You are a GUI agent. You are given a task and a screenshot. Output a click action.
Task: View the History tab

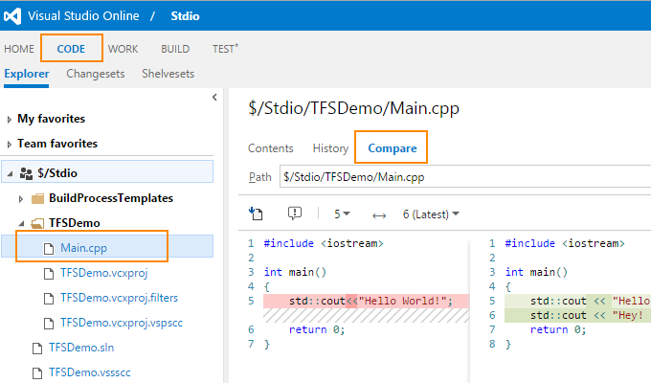pyautogui.click(x=330, y=148)
